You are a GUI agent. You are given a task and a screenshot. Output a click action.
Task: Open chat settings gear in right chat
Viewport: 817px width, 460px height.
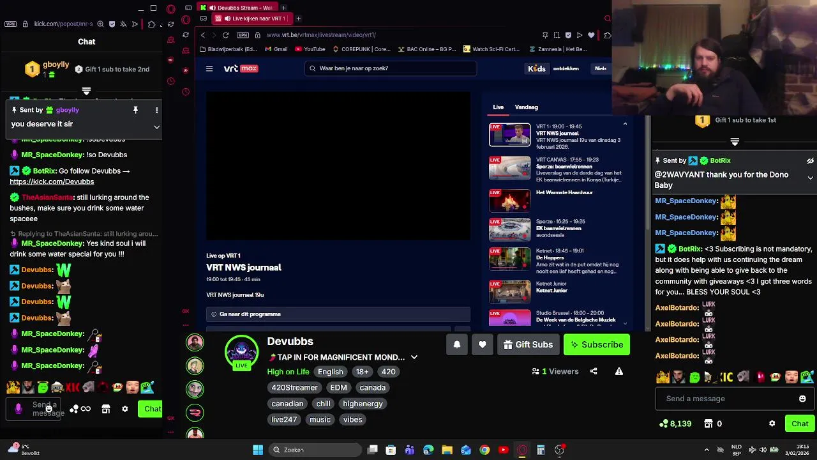click(772, 424)
